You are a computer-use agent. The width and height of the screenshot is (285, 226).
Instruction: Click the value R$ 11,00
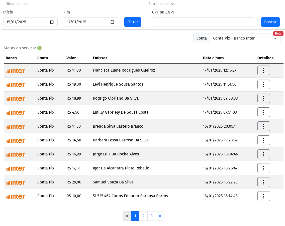[74, 70]
